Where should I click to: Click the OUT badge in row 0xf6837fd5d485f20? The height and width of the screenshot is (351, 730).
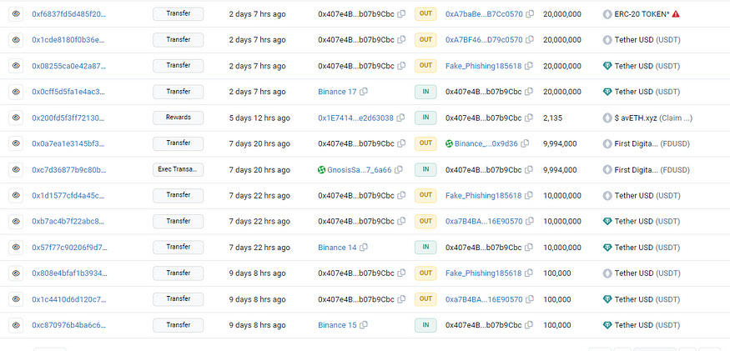[x=425, y=14]
